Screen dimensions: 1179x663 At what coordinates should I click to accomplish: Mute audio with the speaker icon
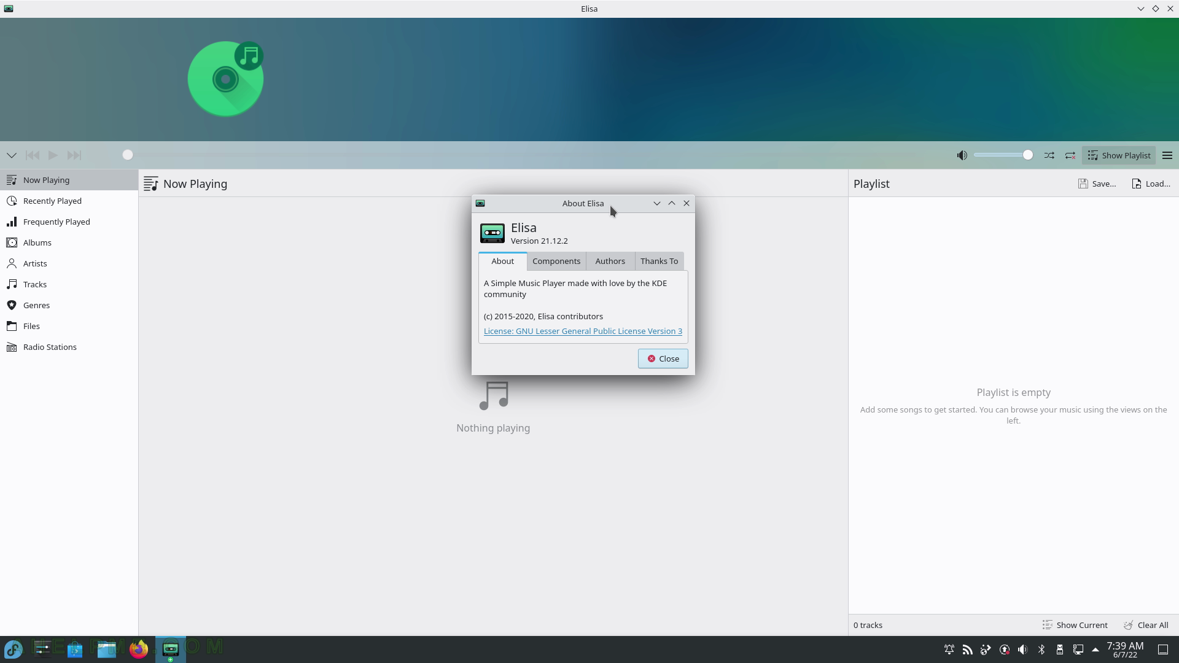[x=962, y=155]
